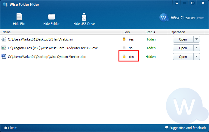Open the Arabic.ini hidden file

183,39
